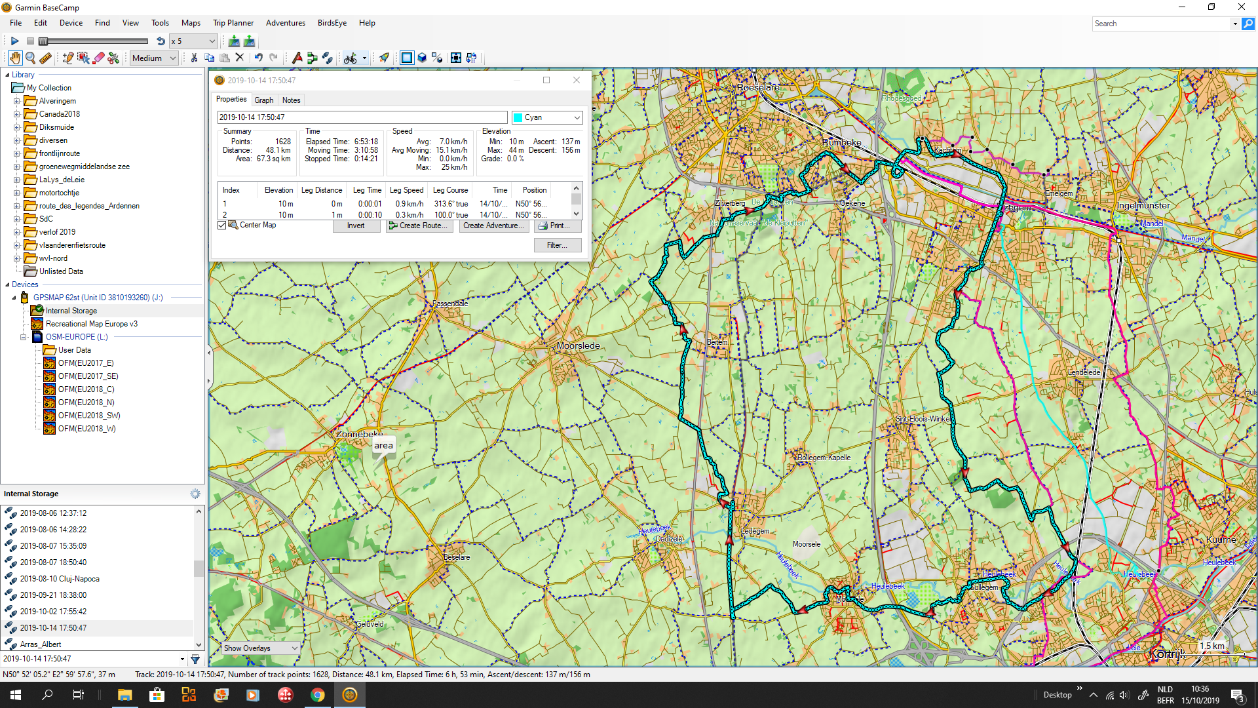Click the Create Adventure button
This screenshot has height=708, width=1258.
pyautogui.click(x=493, y=226)
